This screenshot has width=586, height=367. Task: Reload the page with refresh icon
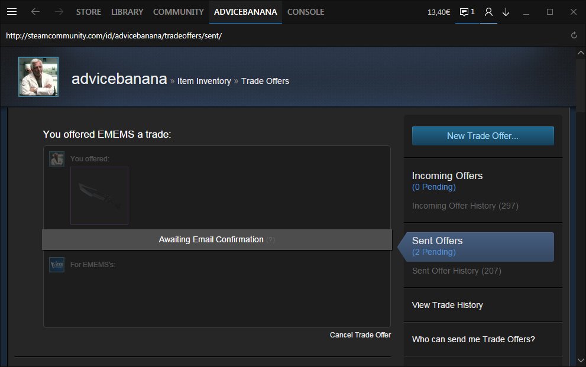click(x=574, y=35)
